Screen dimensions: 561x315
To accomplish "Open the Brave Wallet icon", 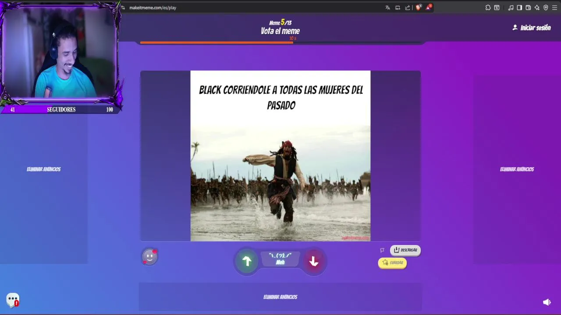I will tap(528, 7).
